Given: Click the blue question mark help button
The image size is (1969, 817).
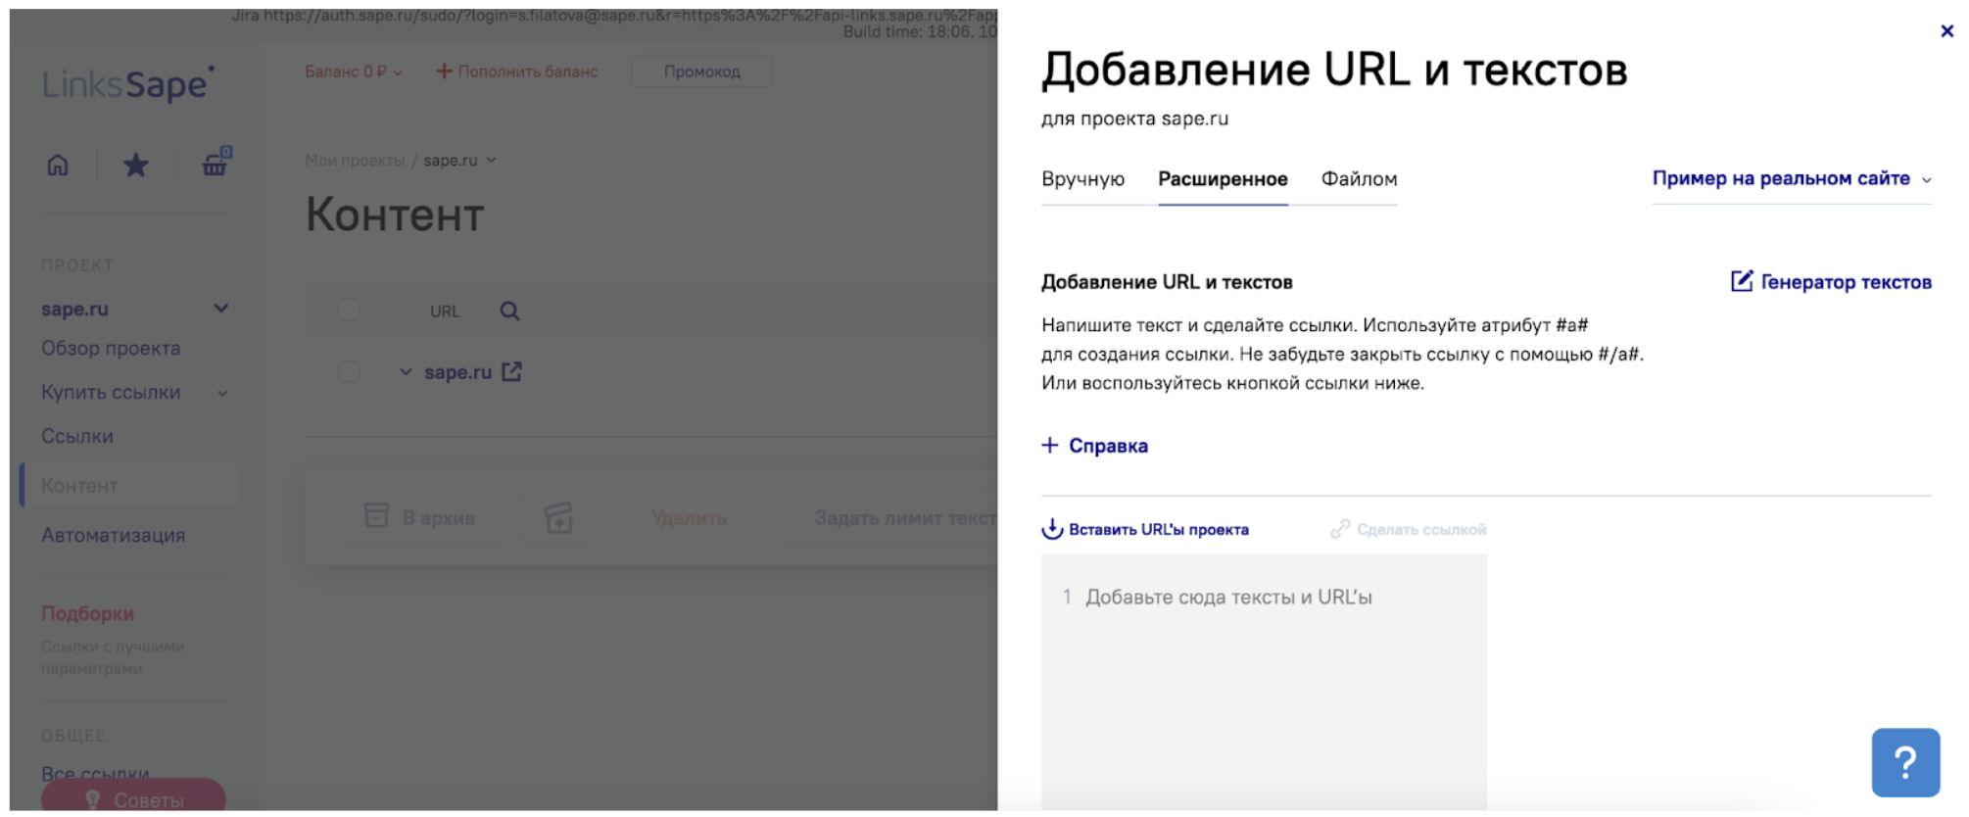Looking at the screenshot, I should [x=1904, y=762].
